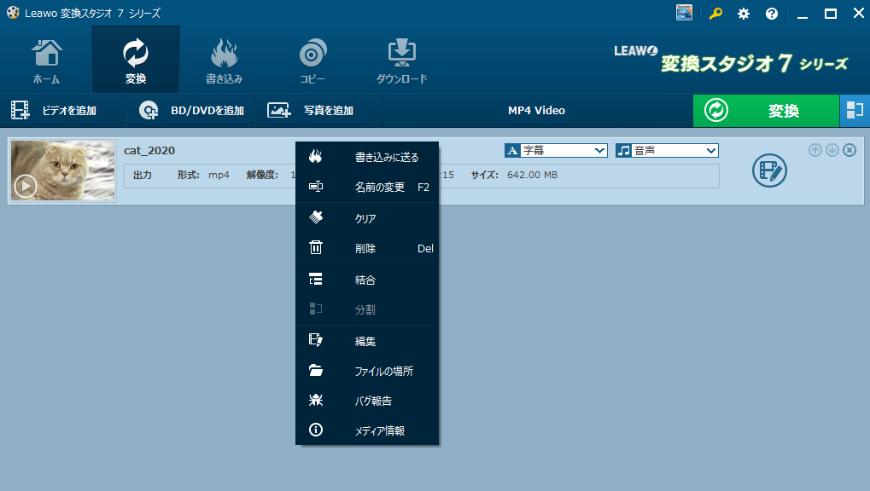870x491 pixels.
Task: Expand the 音声 audio track dropdown
Action: (667, 151)
